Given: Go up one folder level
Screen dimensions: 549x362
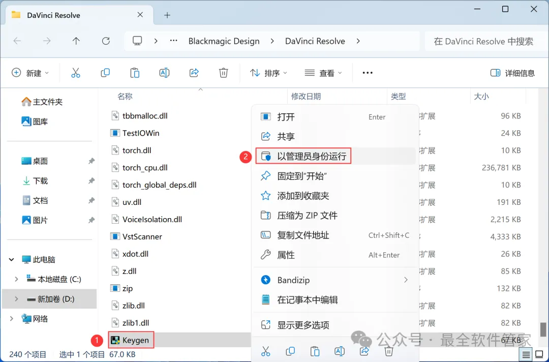Looking at the screenshot, I should coord(76,41).
